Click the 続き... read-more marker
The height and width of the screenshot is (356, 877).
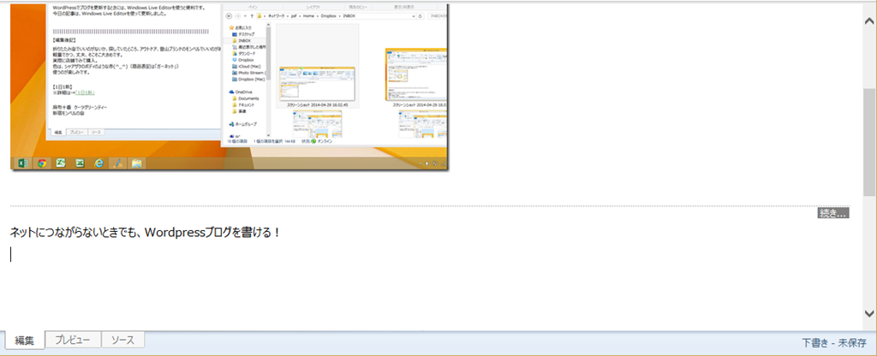[x=832, y=213]
